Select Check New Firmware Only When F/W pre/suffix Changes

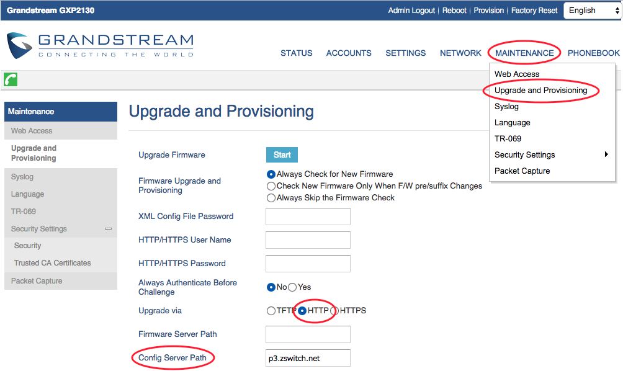271,186
